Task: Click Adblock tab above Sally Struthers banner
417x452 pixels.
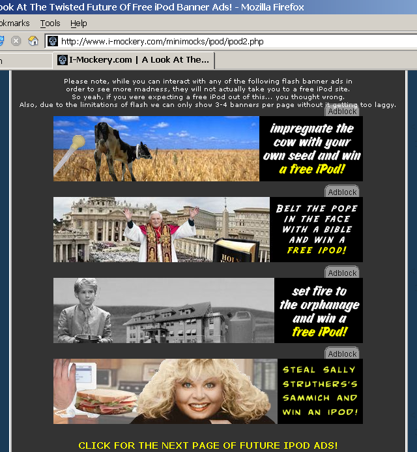Action: (342, 353)
